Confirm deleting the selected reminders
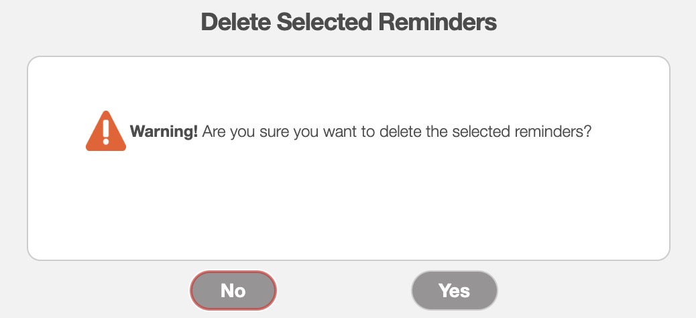This screenshot has height=318, width=696. [x=454, y=290]
